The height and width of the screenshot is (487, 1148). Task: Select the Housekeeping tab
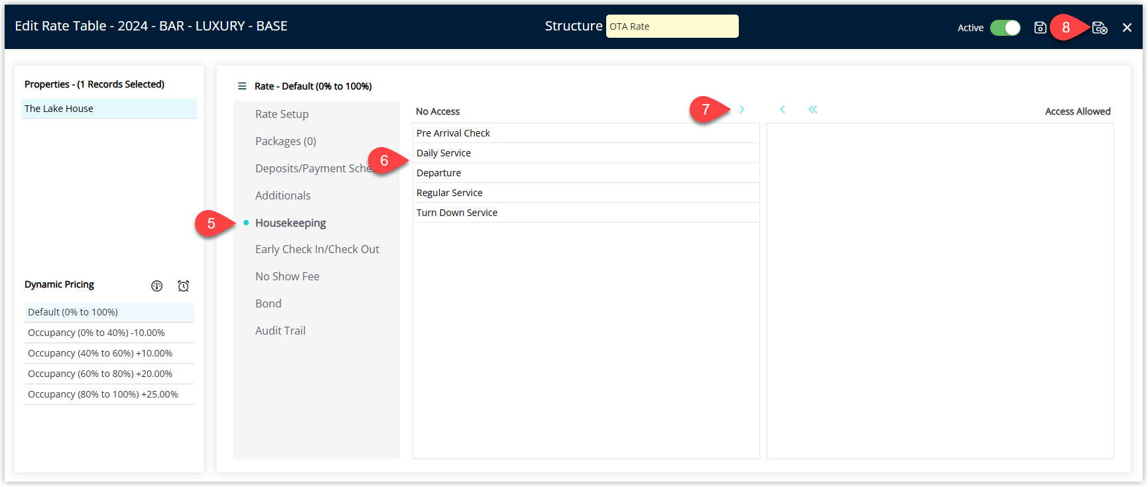(290, 223)
